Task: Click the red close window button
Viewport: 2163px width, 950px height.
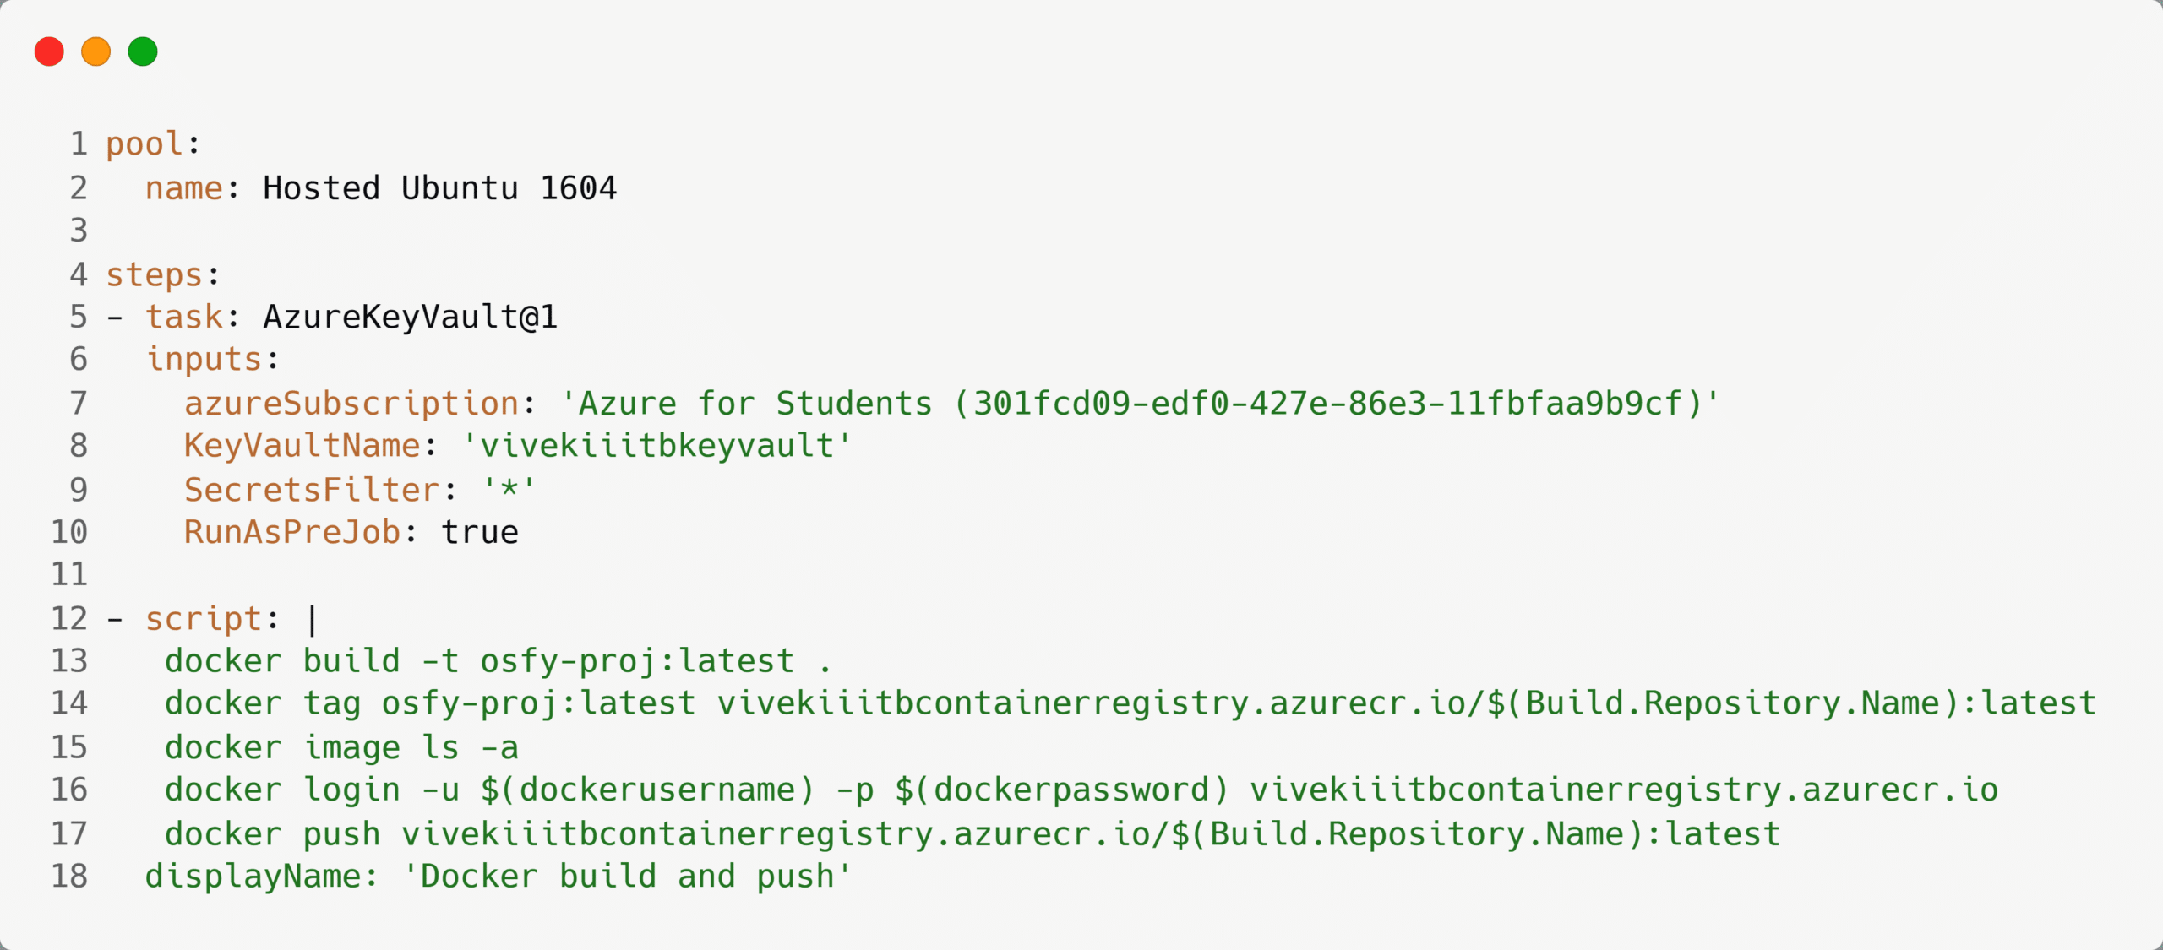Action: click(49, 52)
